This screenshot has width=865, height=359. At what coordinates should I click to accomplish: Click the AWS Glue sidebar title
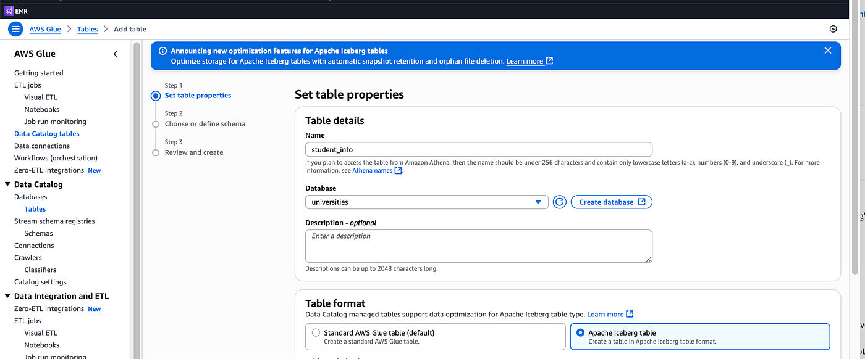[35, 54]
